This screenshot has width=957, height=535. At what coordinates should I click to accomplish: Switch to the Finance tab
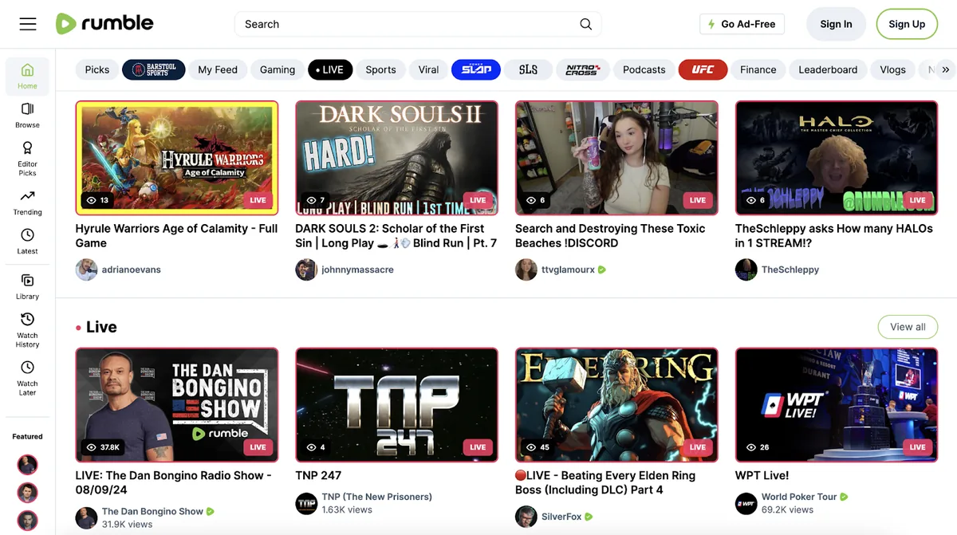point(758,69)
